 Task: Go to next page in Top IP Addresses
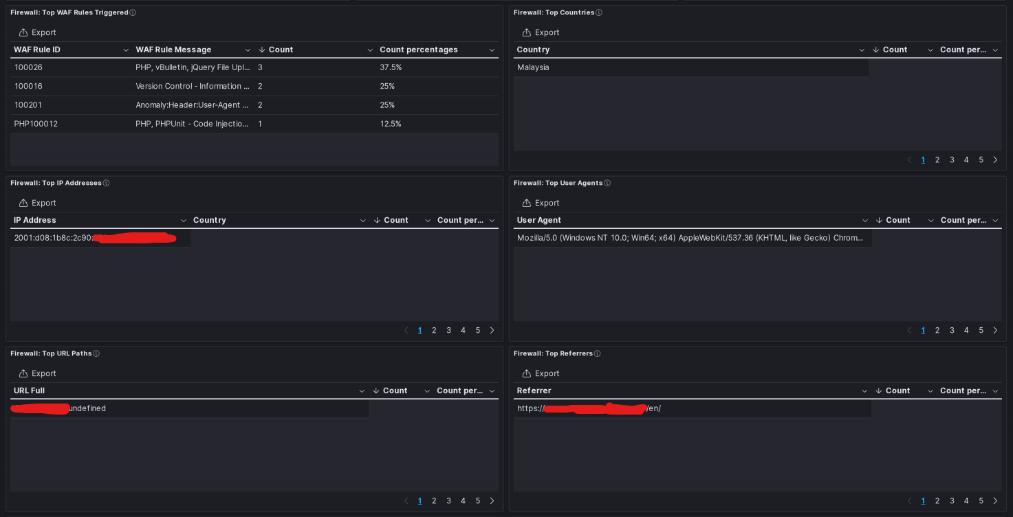(x=492, y=330)
